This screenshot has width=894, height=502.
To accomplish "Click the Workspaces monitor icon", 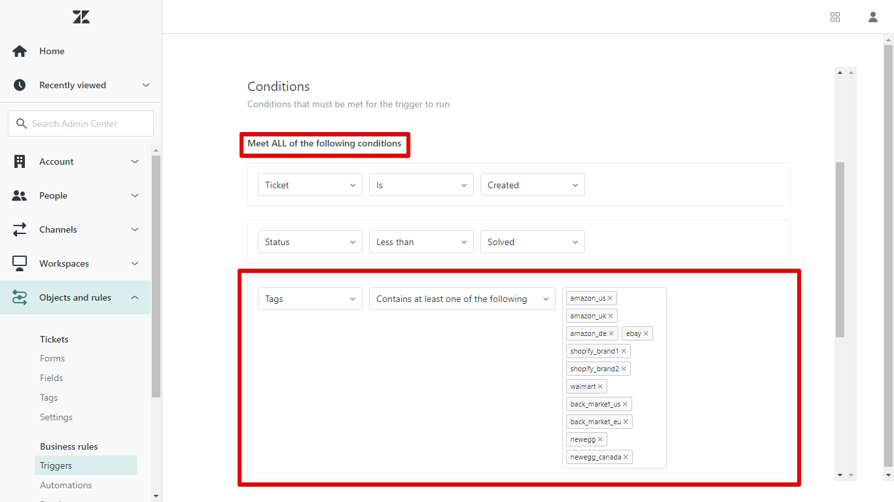I will coord(20,263).
